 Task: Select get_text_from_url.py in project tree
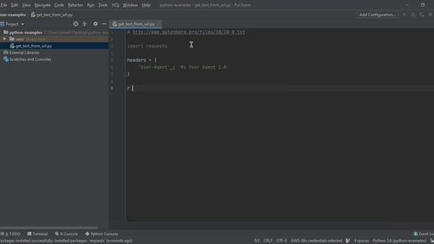33,46
